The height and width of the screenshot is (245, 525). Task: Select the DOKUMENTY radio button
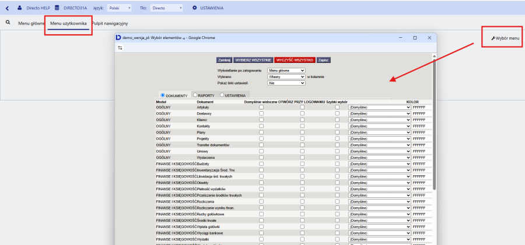click(163, 95)
